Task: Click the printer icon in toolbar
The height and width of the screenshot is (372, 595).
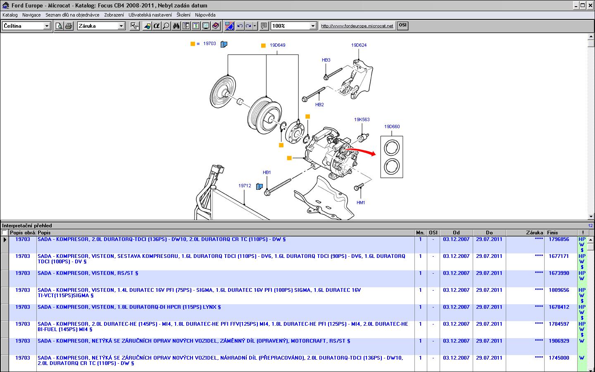Action: (69, 26)
